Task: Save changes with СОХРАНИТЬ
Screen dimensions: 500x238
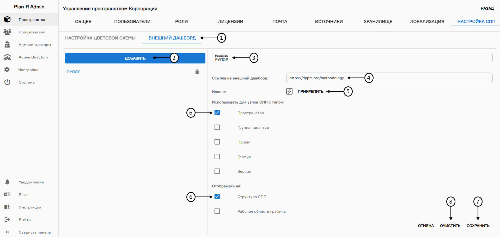Action: tap(478, 225)
